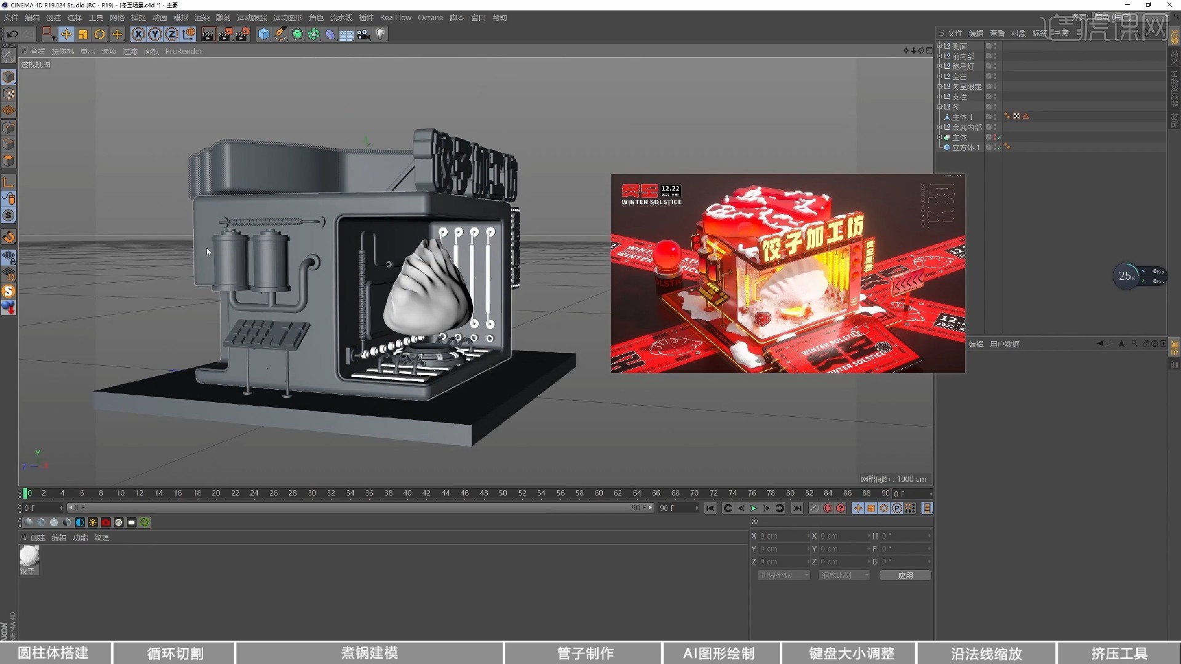The height and width of the screenshot is (664, 1181).
Task: Open the 功能 menu in the material manager
Action: pos(81,538)
